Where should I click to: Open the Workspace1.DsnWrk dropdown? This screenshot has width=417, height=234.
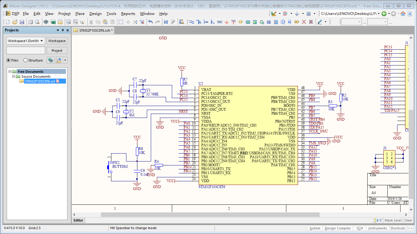pos(42,41)
